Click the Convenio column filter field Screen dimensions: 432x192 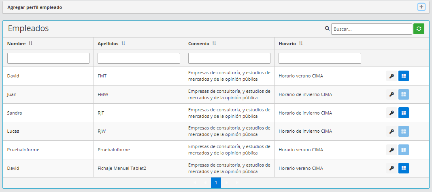coord(229,58)
